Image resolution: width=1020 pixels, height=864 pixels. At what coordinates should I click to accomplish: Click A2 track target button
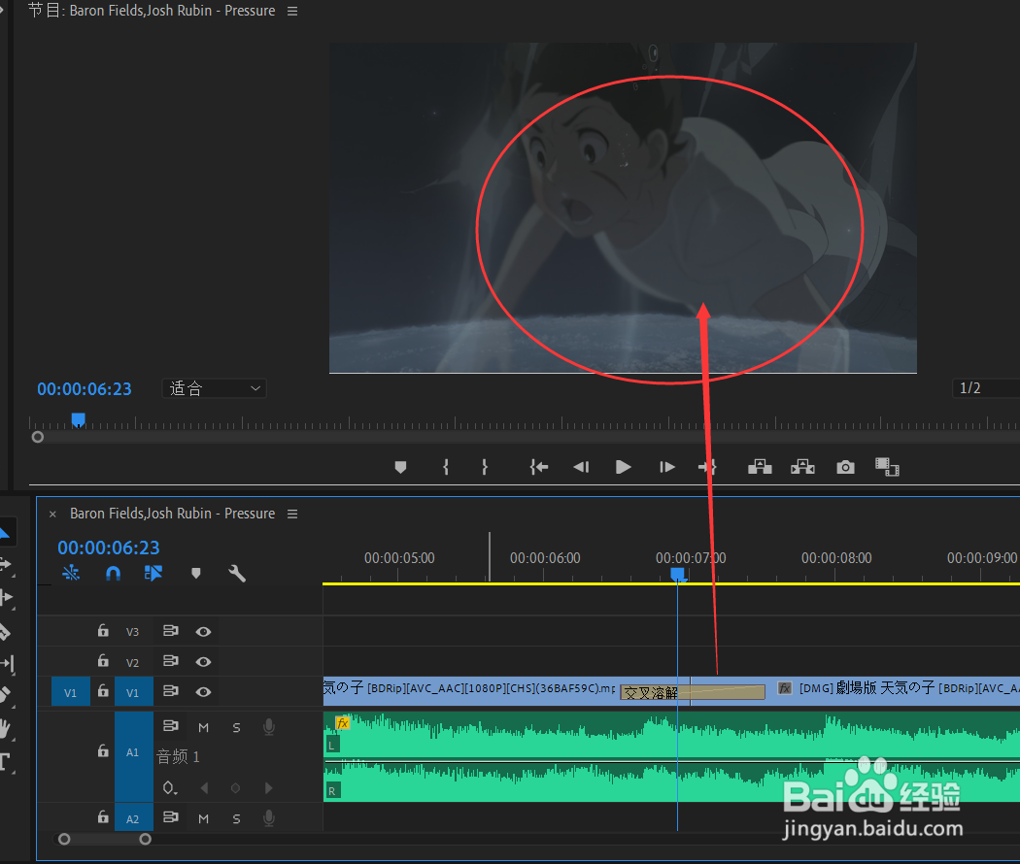coord(133,817)
